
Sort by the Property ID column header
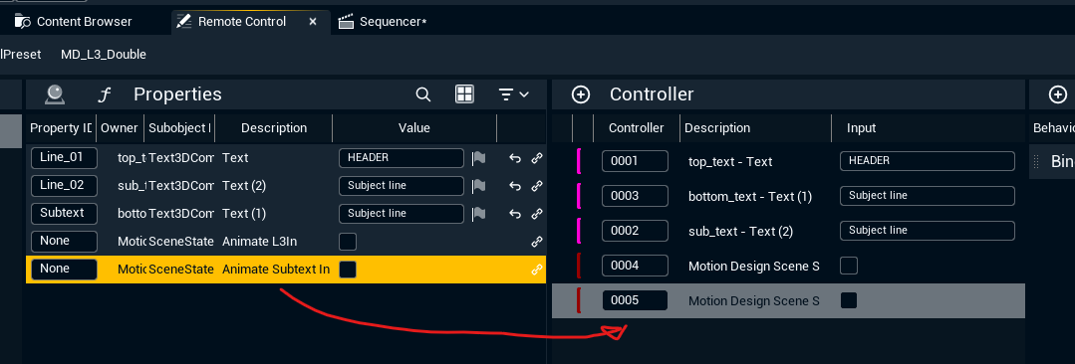61,128
